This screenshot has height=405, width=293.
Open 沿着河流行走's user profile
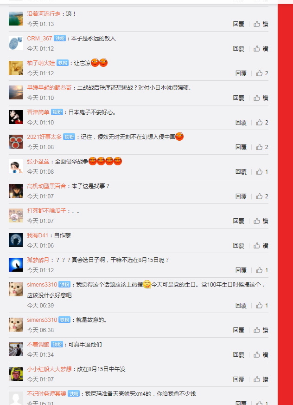[x=44, y=14]
